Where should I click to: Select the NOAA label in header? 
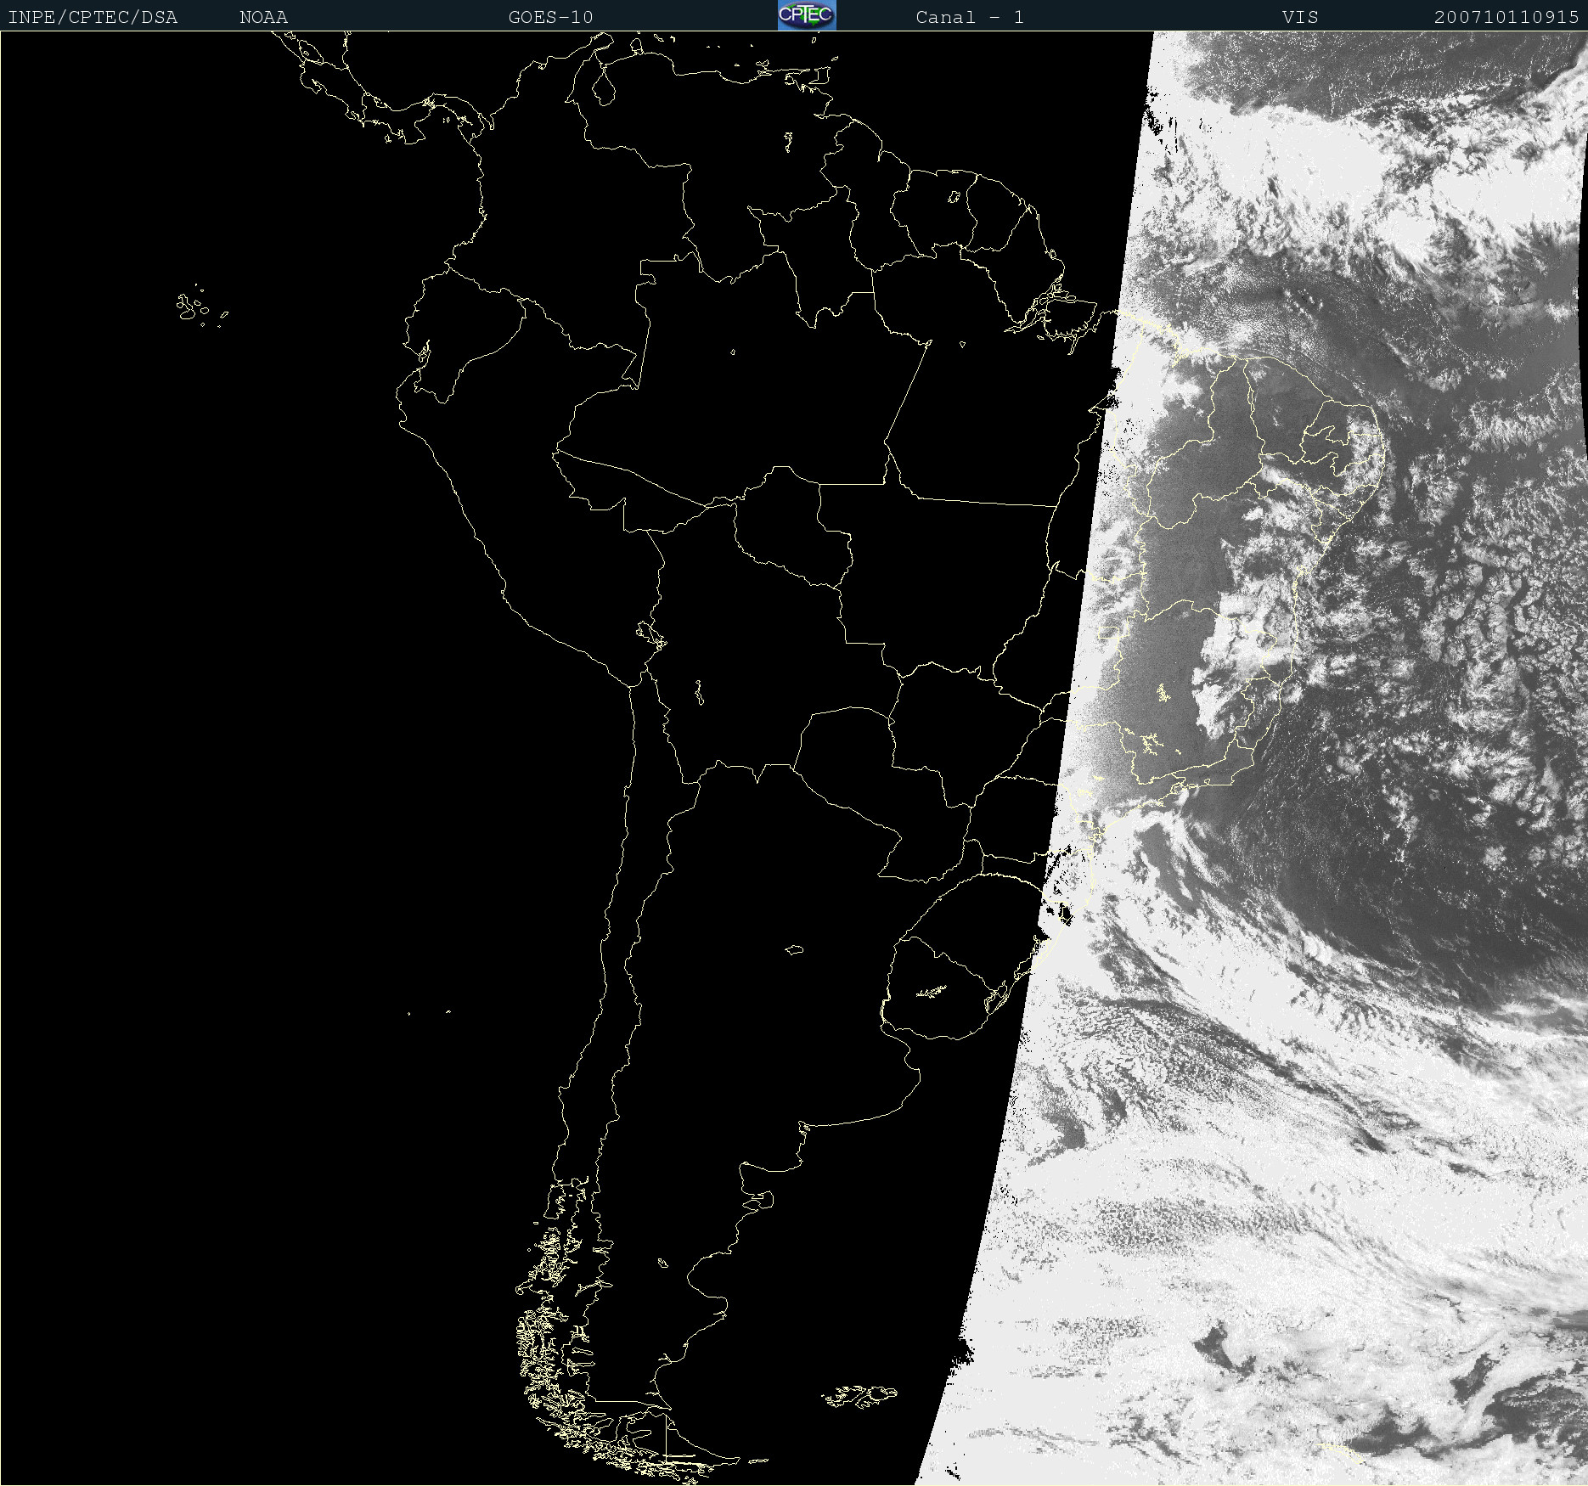click(x=264, y=17)
